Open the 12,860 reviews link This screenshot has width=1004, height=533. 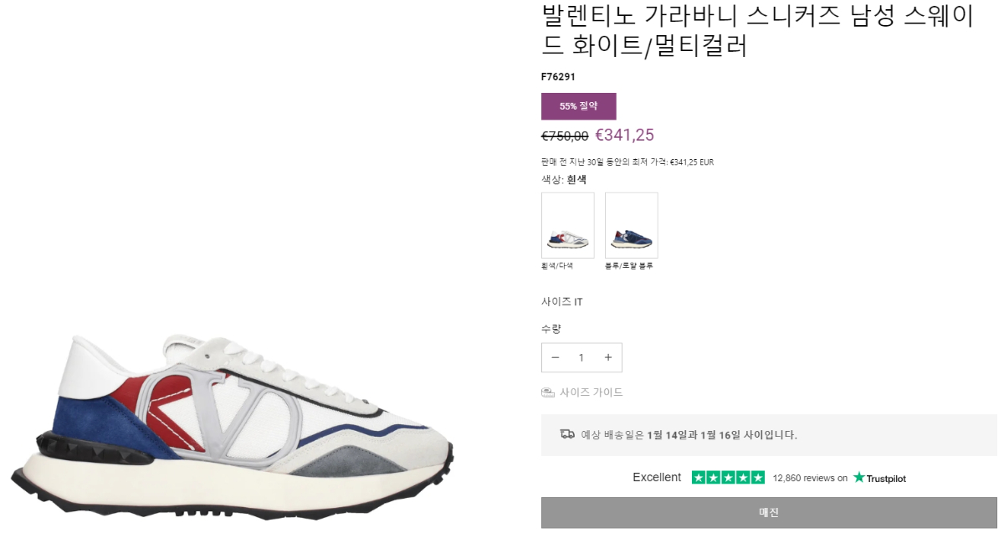tap(810, 479)
